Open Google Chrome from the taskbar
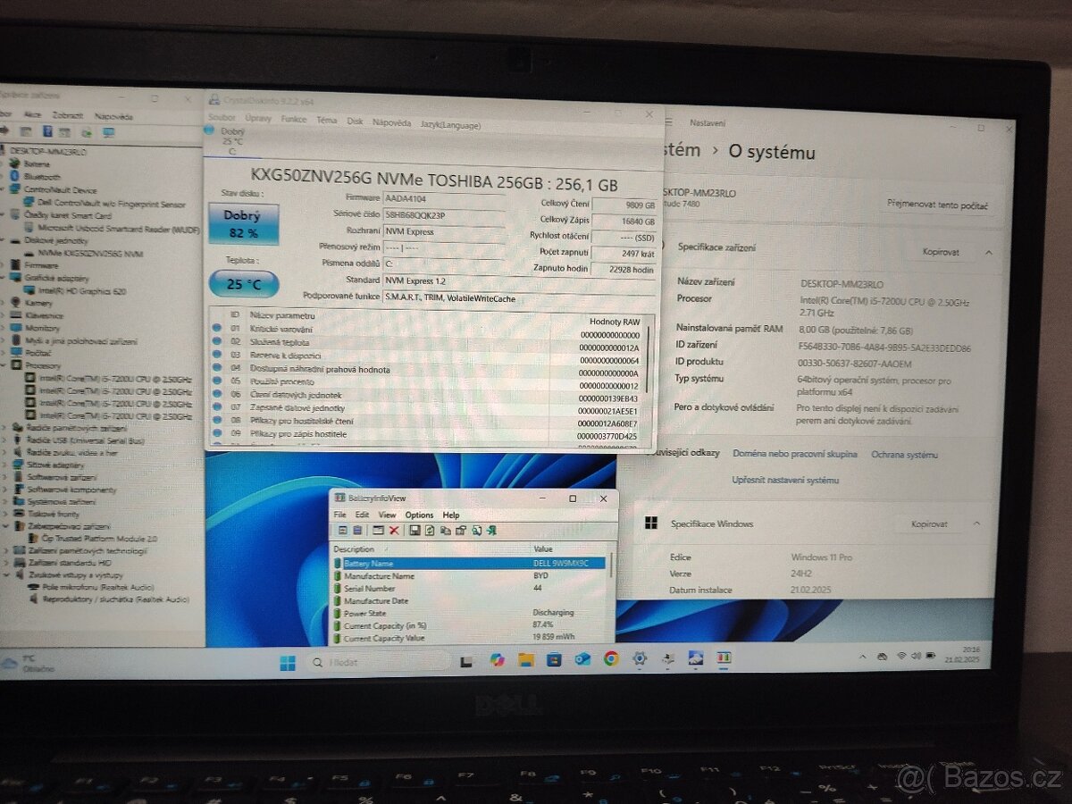The height and width of the screenshot is (804, 1072). click(x=609, y=662)
